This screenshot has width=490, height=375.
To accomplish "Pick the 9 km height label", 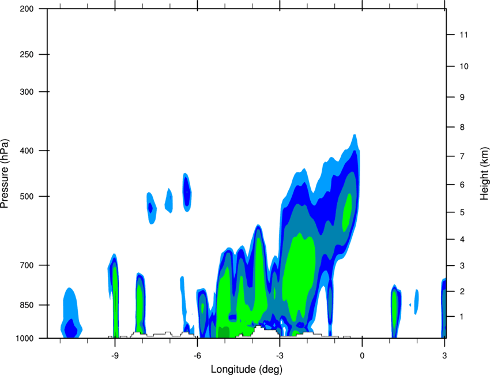I will [x=462, y=97].
